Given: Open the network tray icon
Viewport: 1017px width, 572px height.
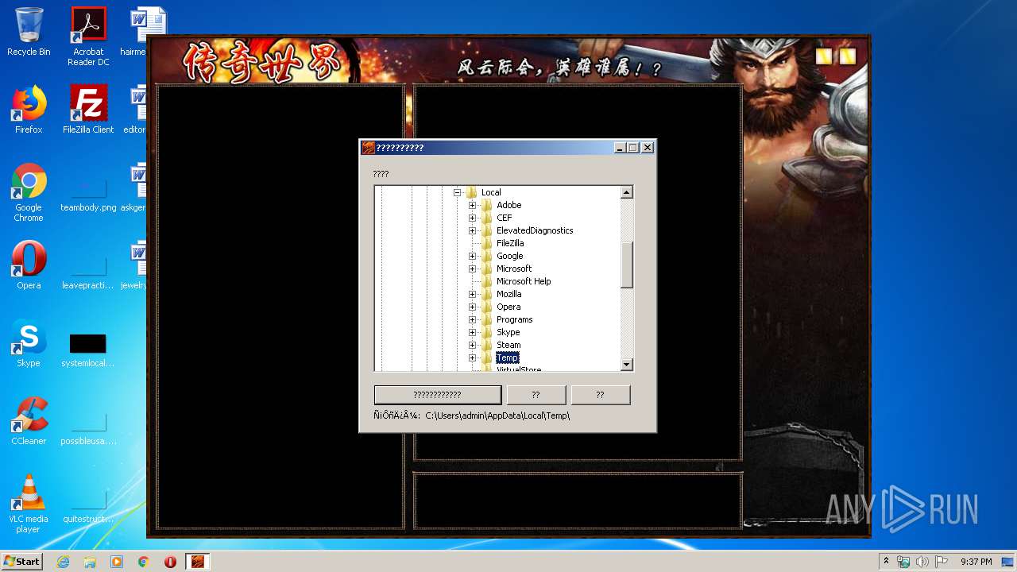Looking at the screenshot, I should [903, 562].
